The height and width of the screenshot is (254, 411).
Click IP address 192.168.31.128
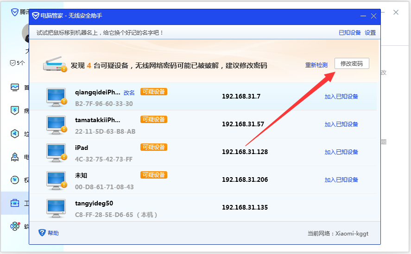click(245, 152)
